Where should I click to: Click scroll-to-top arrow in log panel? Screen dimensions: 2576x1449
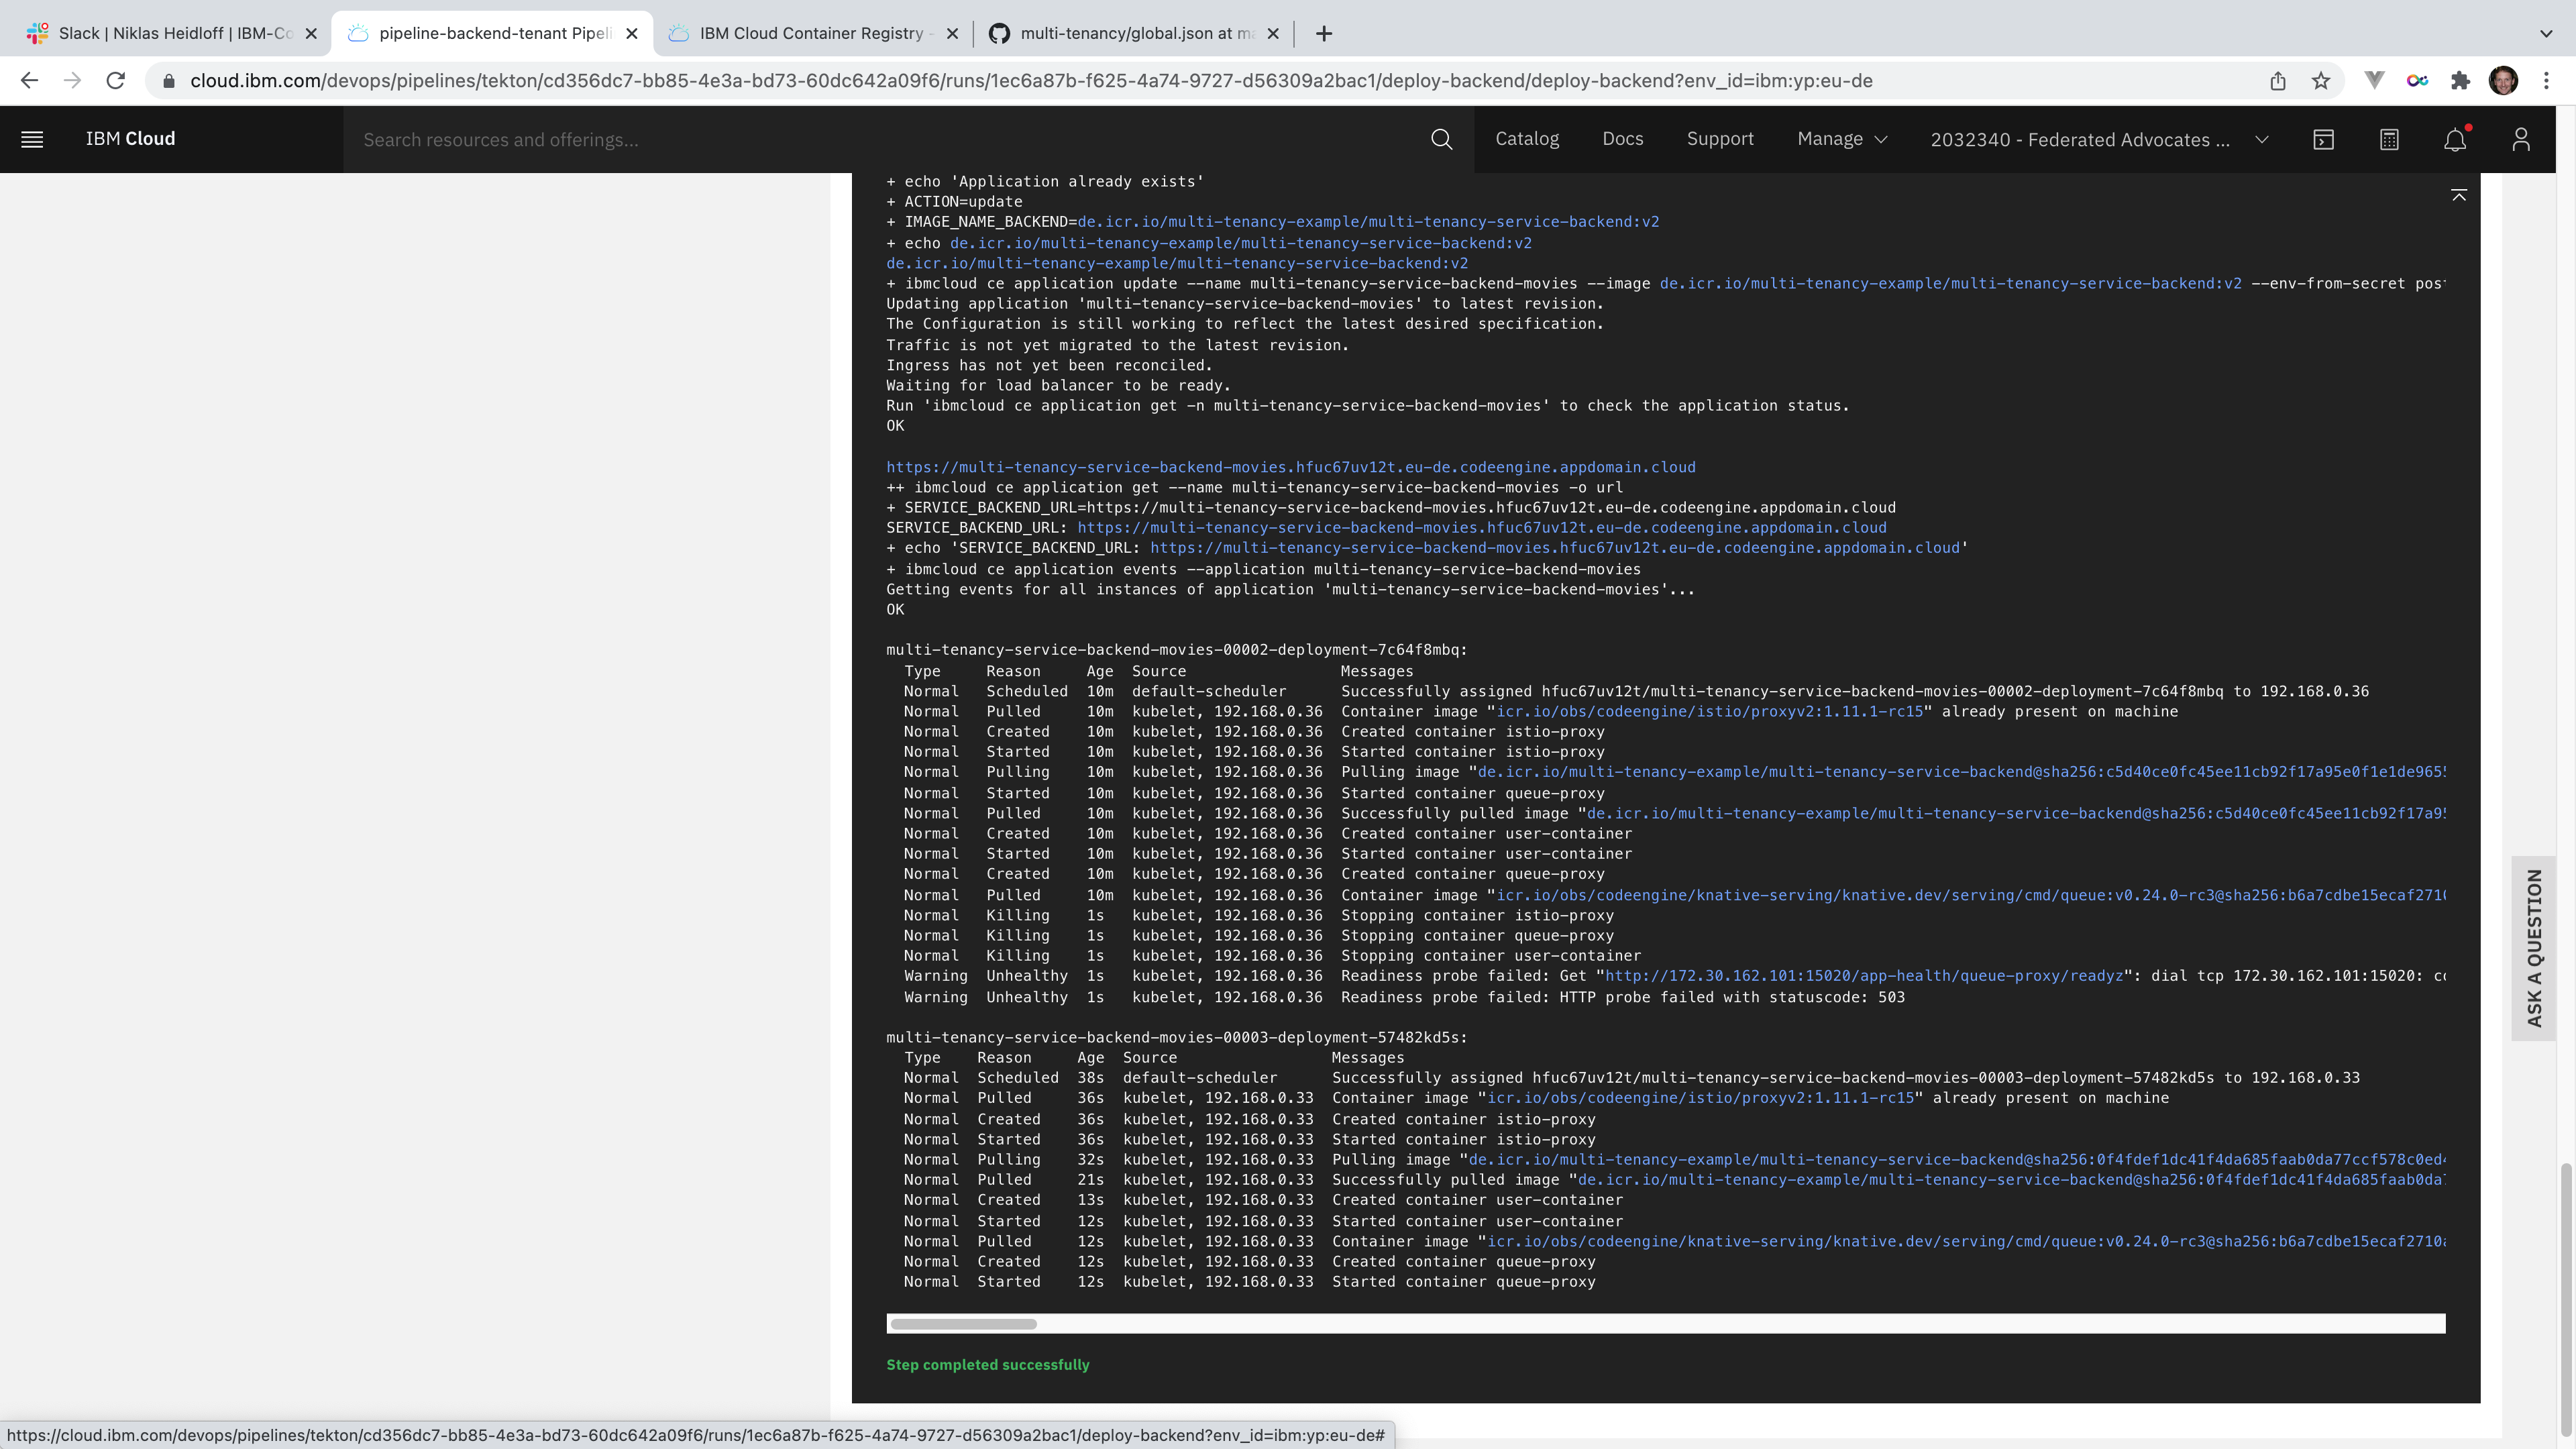[x=2459, y=195]
